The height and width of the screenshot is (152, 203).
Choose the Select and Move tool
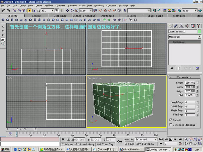pyautogui.click(x=68, y=10)
